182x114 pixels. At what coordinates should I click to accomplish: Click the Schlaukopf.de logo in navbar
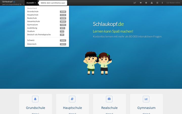(x=9, y=2)
